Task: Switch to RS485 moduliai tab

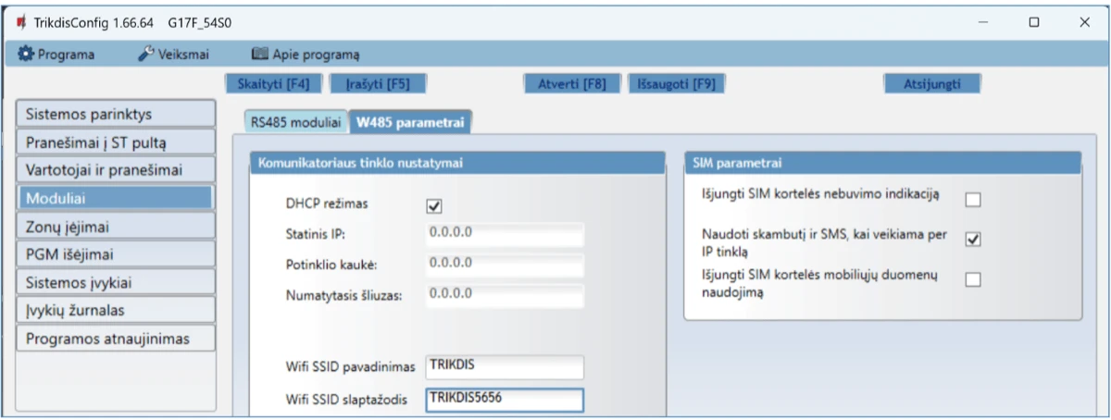Action: tap(294, 124)
